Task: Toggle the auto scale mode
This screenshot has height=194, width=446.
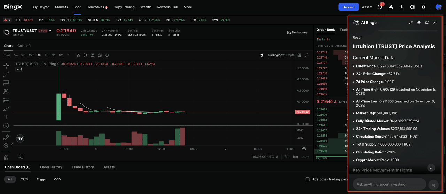Action: (306, 157)
